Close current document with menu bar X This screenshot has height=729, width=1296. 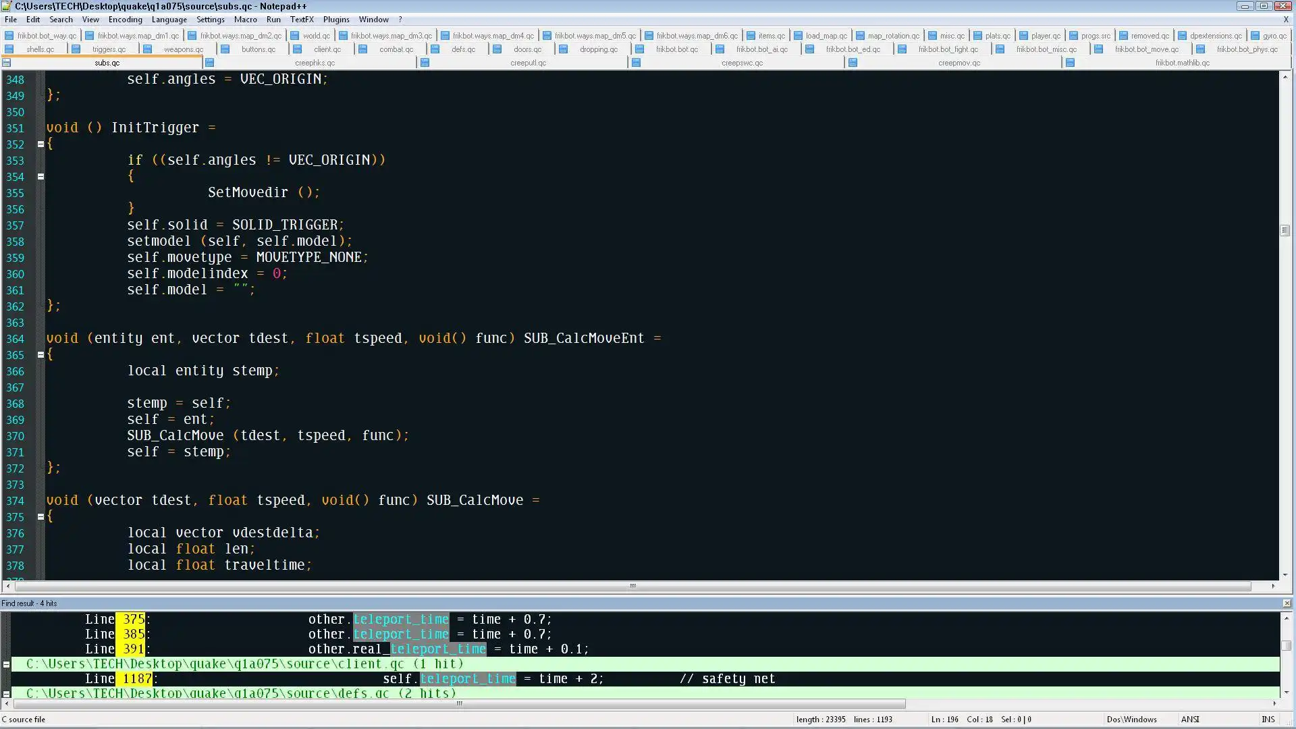click(x=1286, y=20)
